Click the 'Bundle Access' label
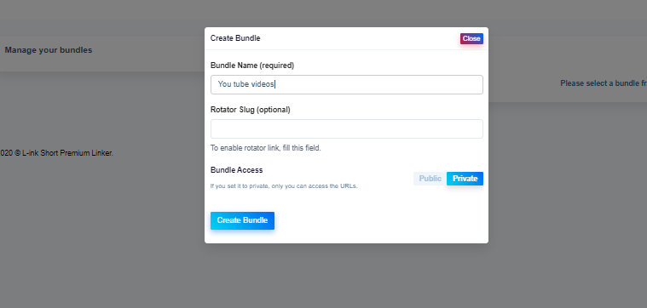647x308 pixels. [236, 170]
